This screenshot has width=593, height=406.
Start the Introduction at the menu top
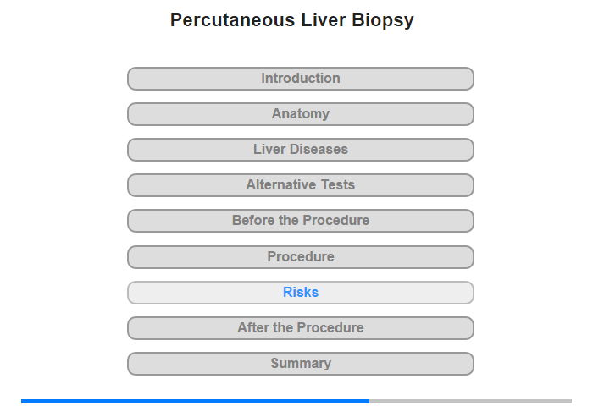300,79
